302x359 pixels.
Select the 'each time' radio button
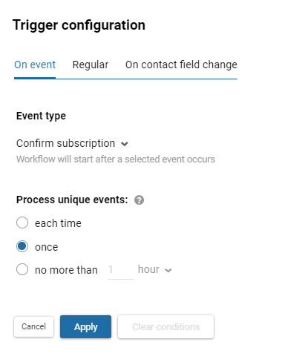tap(22, 223)
